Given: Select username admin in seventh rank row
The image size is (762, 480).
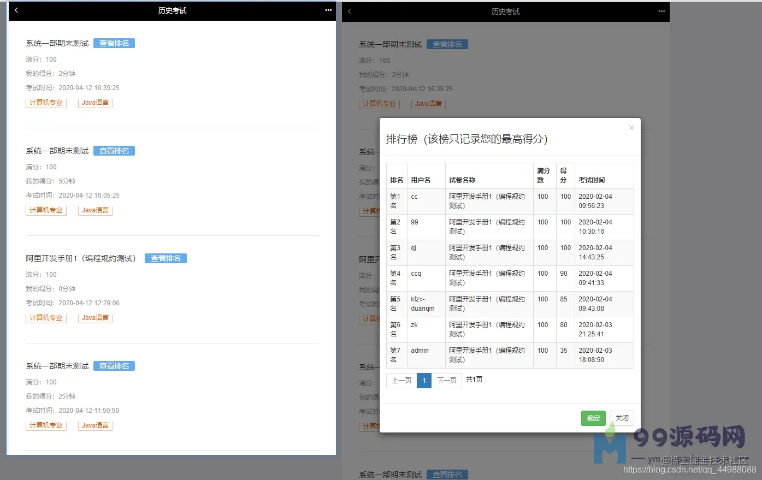Looking at the screenshot, I should tap(420, 351).
